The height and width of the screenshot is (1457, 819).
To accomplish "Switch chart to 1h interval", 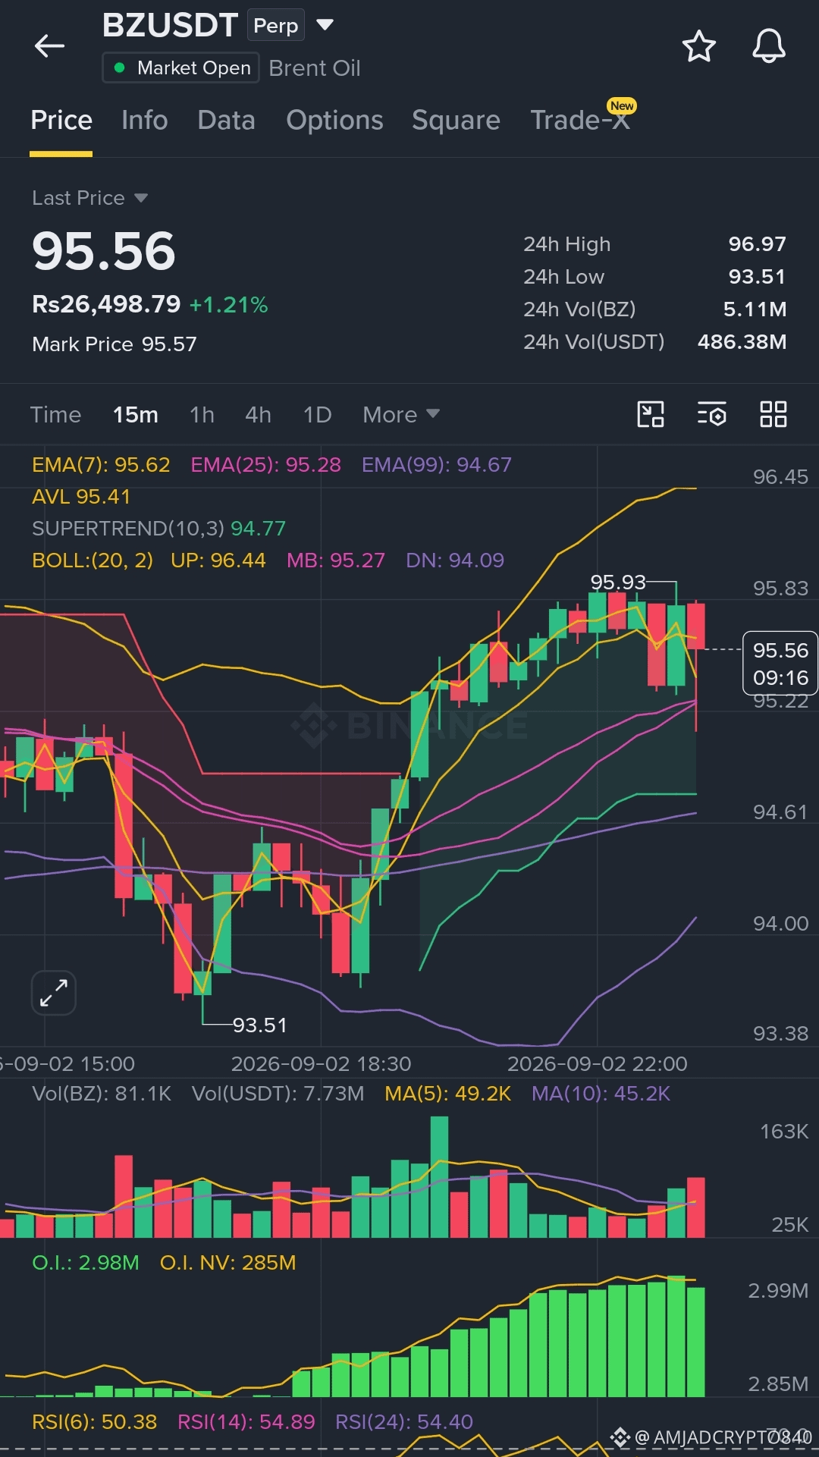I will [x=202, y=415].
